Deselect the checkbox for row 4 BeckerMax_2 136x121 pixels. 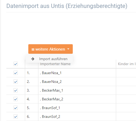(x=16, y=99)
